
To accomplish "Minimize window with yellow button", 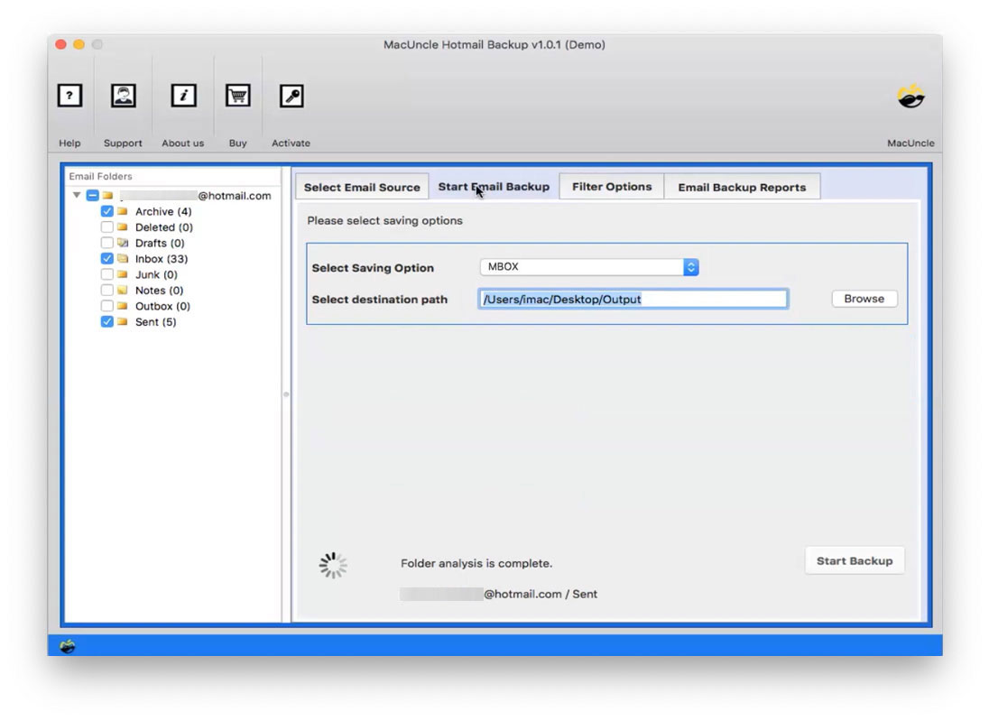I will pos(79,44).
